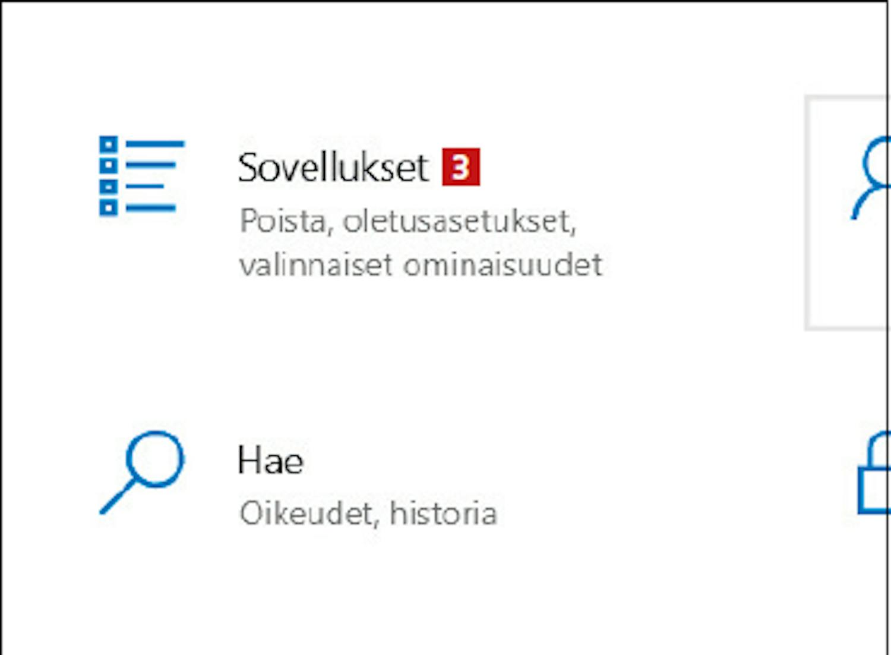
Task: Open the padlock privacy icon
Action: 874,473
